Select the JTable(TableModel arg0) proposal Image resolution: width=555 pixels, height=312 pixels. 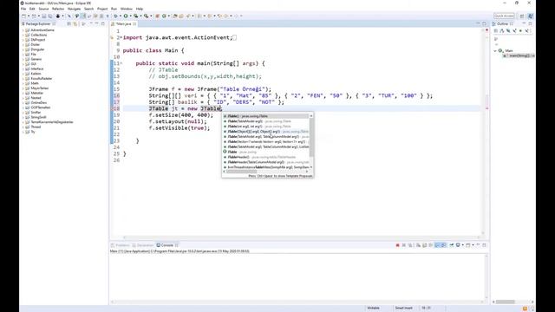(266, 121)
